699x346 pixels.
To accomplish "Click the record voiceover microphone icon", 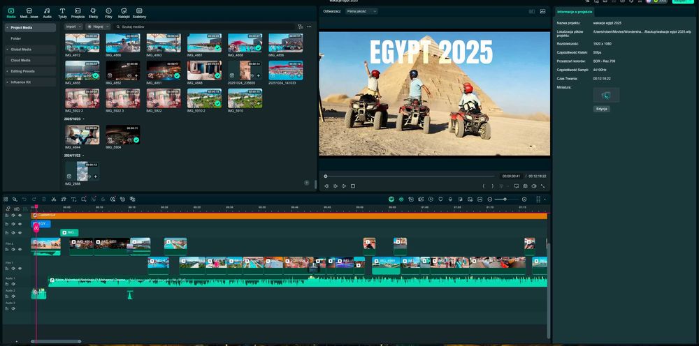I will coord(450,200).
